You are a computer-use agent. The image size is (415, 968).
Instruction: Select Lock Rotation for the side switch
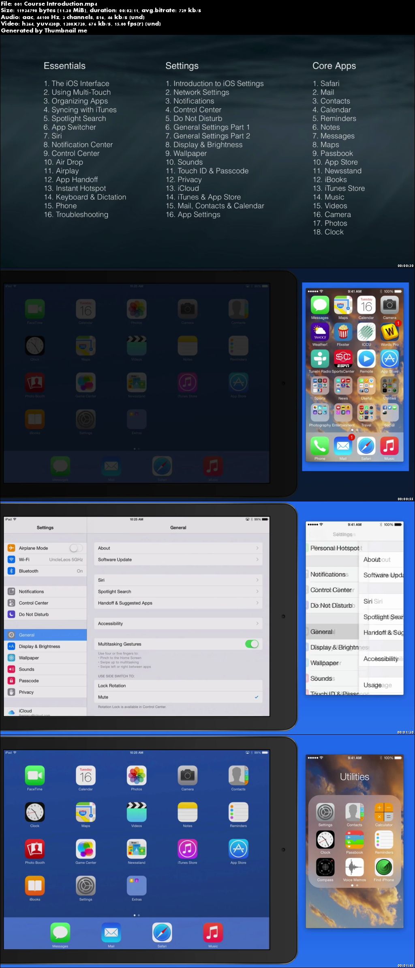click(x=178, y=686)
